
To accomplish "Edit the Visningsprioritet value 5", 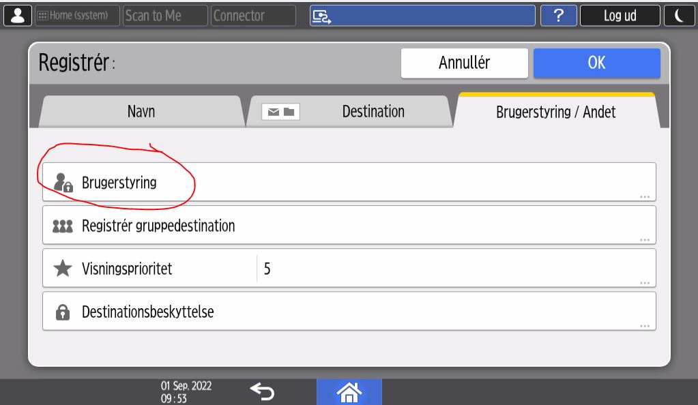I will click(450, 269).
